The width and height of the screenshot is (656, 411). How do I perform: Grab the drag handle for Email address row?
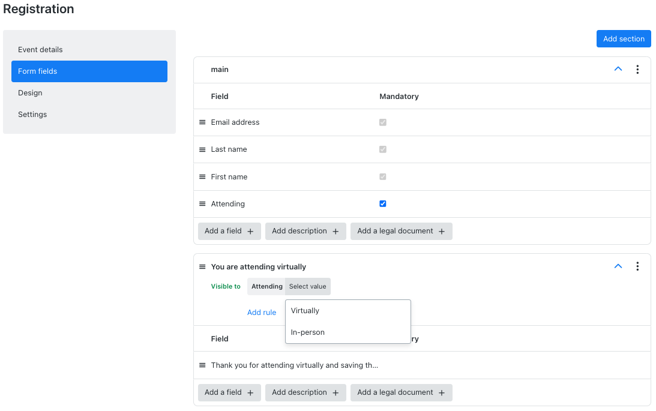pyautogui.click(x=202, y=122)
